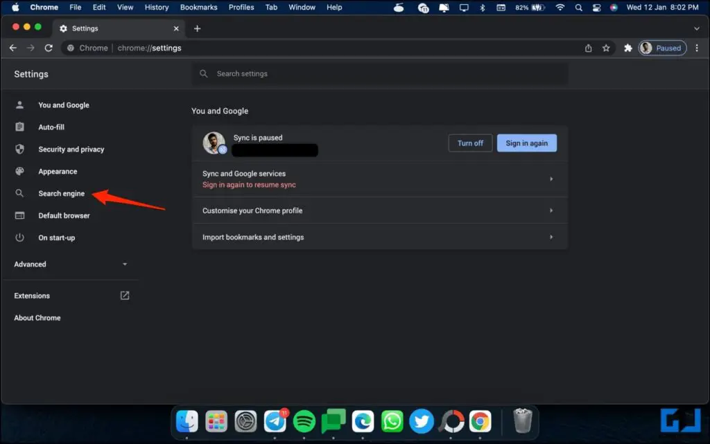Image resolution: width=710 pixels, height=444 pixels.
Task: Open Appearance settings section
Action: point(58,171)
